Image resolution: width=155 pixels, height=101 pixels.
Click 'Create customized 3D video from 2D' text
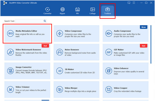tap(80, 73)
